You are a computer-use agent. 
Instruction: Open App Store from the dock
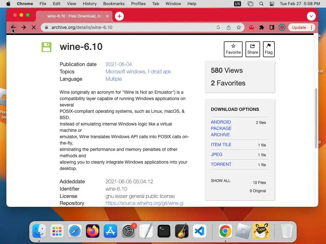110,231
